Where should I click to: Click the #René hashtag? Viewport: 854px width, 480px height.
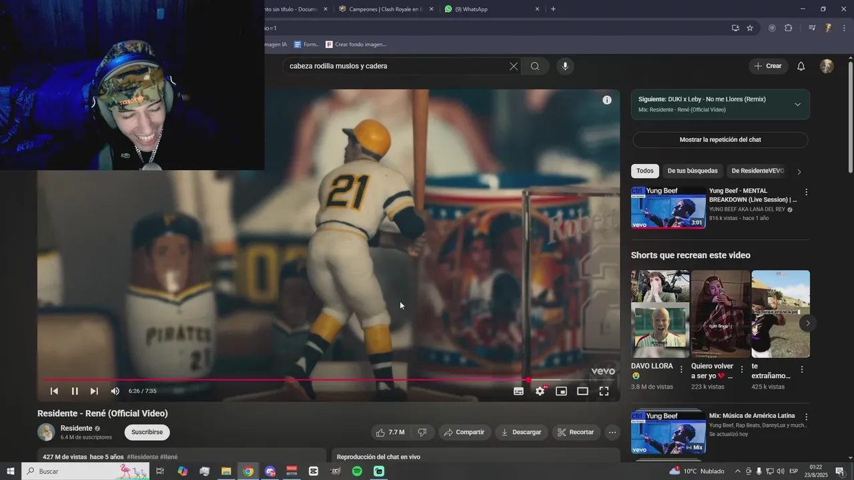[x=169, y=457]
